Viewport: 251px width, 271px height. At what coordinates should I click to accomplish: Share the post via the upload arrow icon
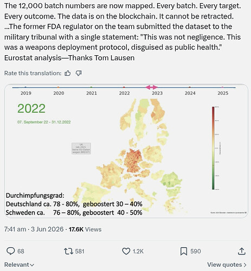point(242,251)
